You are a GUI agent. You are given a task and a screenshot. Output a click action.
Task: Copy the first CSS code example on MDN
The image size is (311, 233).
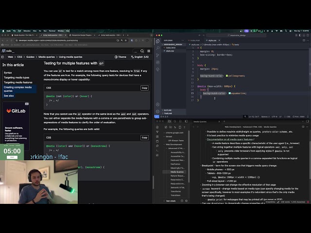coord(144,88)
